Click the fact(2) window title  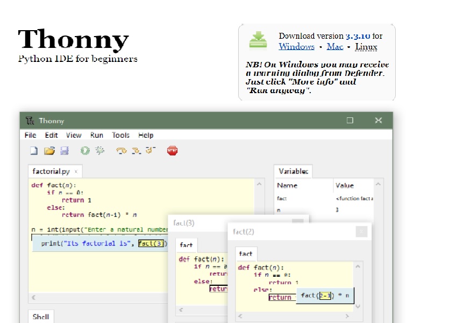(x=244, y=231)
